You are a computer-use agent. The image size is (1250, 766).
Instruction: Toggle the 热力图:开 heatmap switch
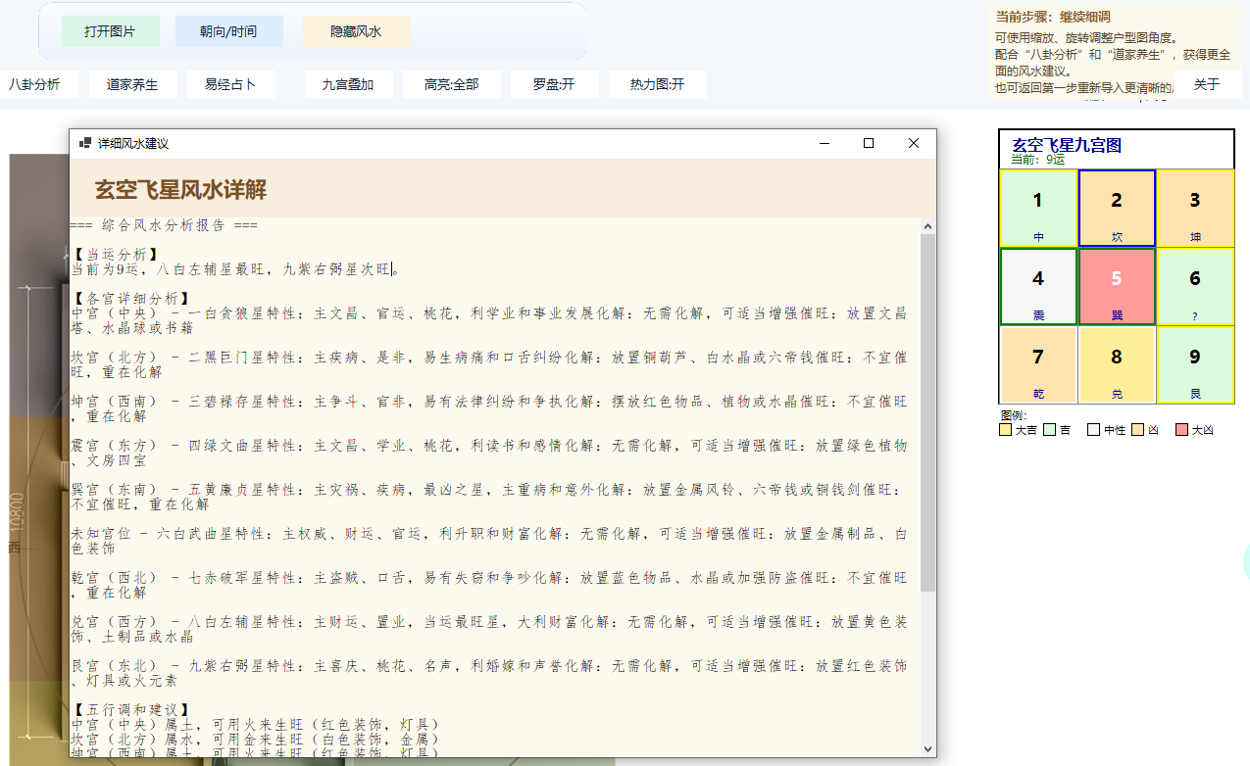coord(657,84)
